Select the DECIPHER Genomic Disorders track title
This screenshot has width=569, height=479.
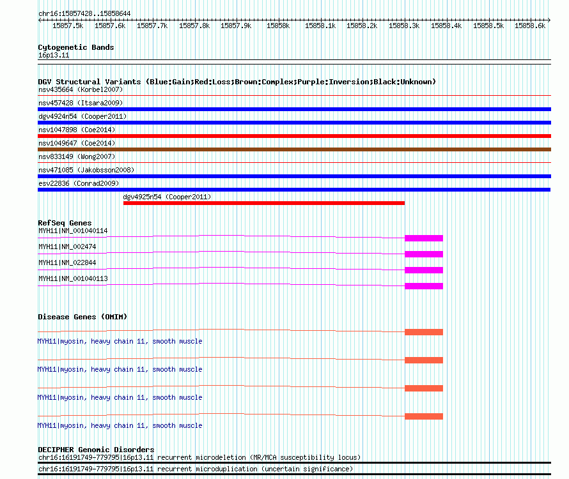(x=96, y=450)
